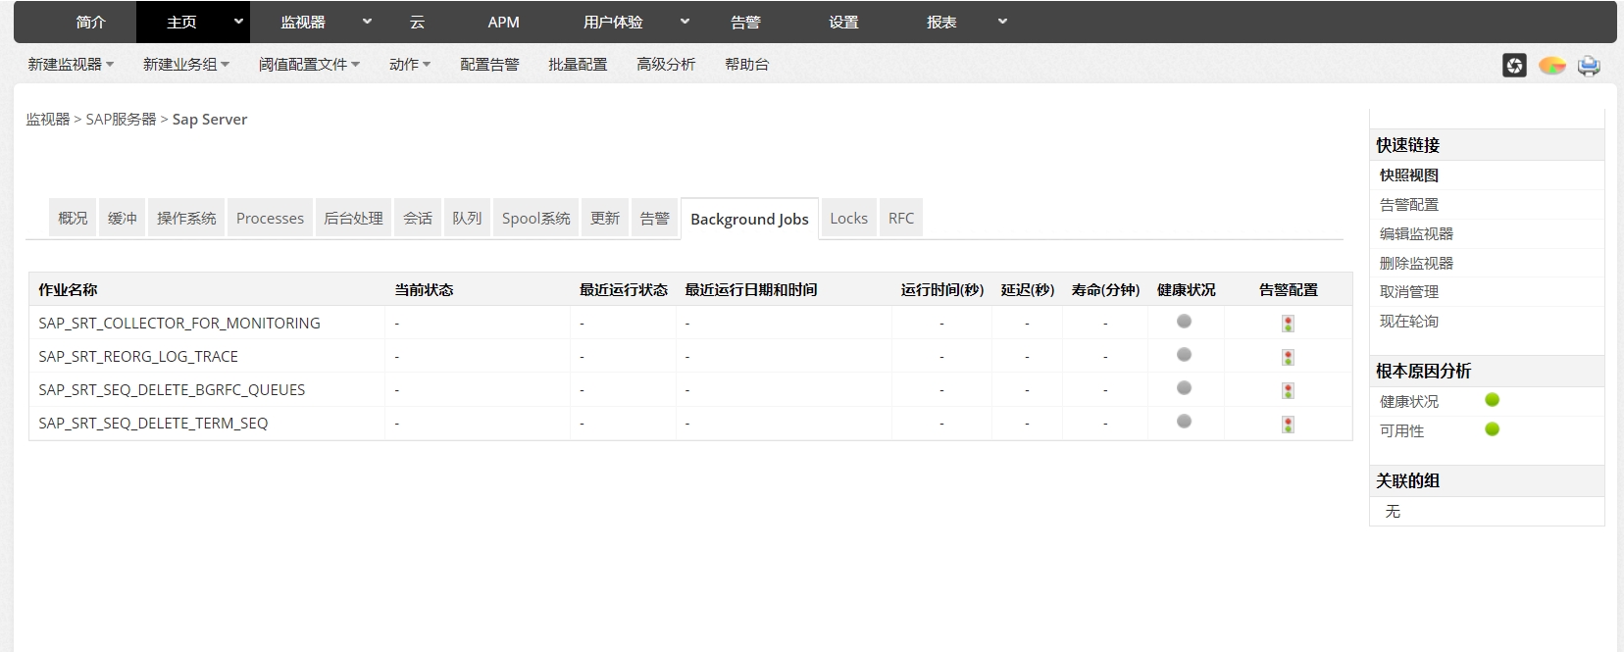Open 云 in top navigation
This screenshot has height=652, width=1624.
(417, 22)
